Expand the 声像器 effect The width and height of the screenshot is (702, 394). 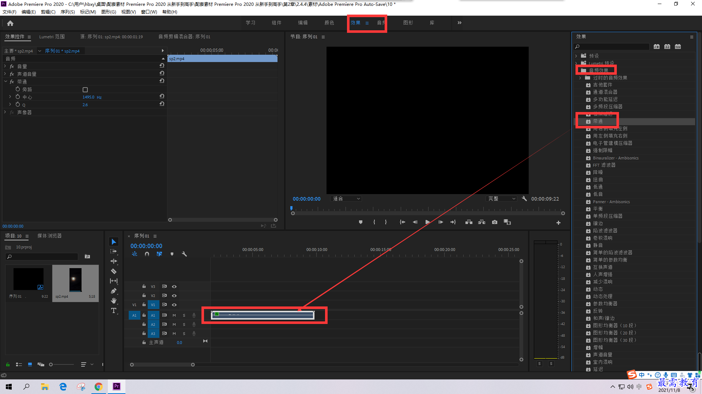[x=5, y=112]
